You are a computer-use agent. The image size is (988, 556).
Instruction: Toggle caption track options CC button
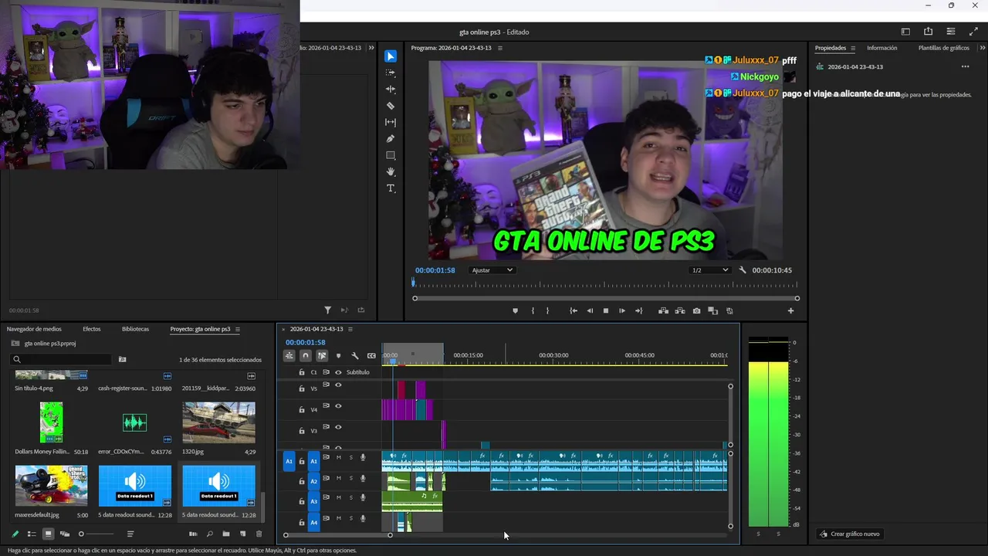[x=371, y=356]
